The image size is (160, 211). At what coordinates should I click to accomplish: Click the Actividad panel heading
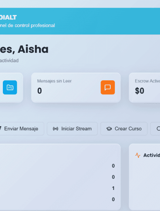point(152,155)
